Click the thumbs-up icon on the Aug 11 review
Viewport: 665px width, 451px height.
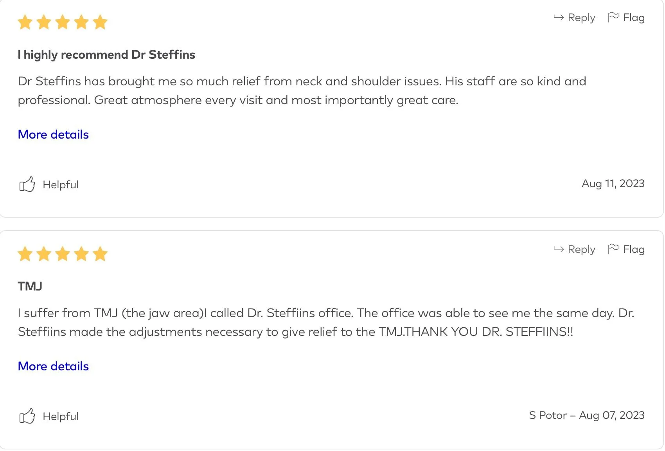click(27, 184)
